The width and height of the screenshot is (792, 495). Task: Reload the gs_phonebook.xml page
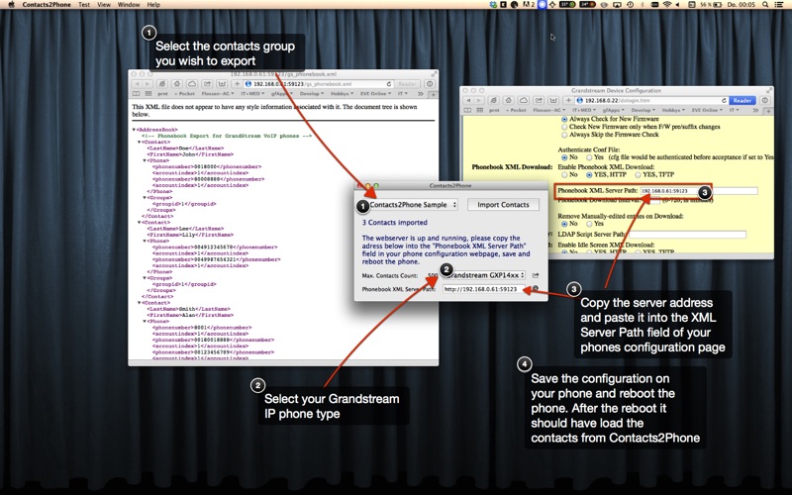(x=388, y=84)
